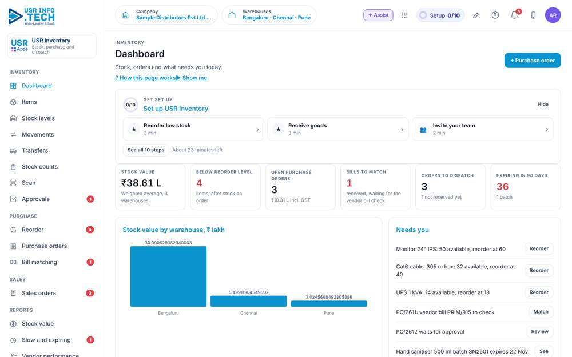The image size is (572, 357).
Task: Expand Invite your team step chevron
Action: tap(546, 129)
